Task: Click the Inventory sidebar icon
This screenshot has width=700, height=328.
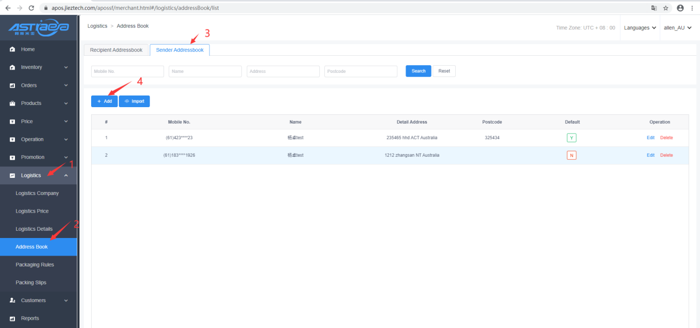Action: tap(12, 67)
